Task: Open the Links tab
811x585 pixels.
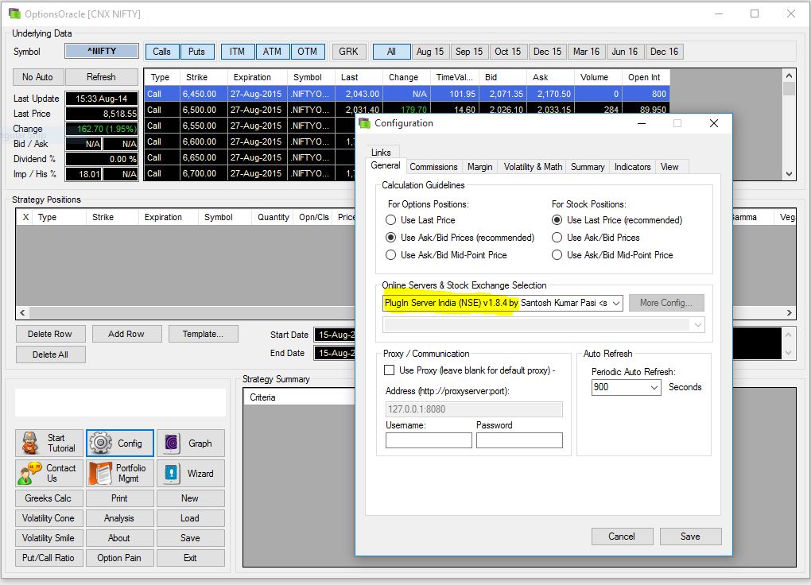Action: [381, 153]
